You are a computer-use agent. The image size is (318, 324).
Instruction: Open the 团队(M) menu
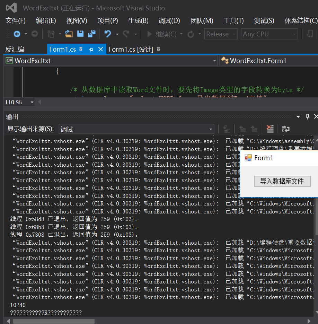click(x=202, y=20)
